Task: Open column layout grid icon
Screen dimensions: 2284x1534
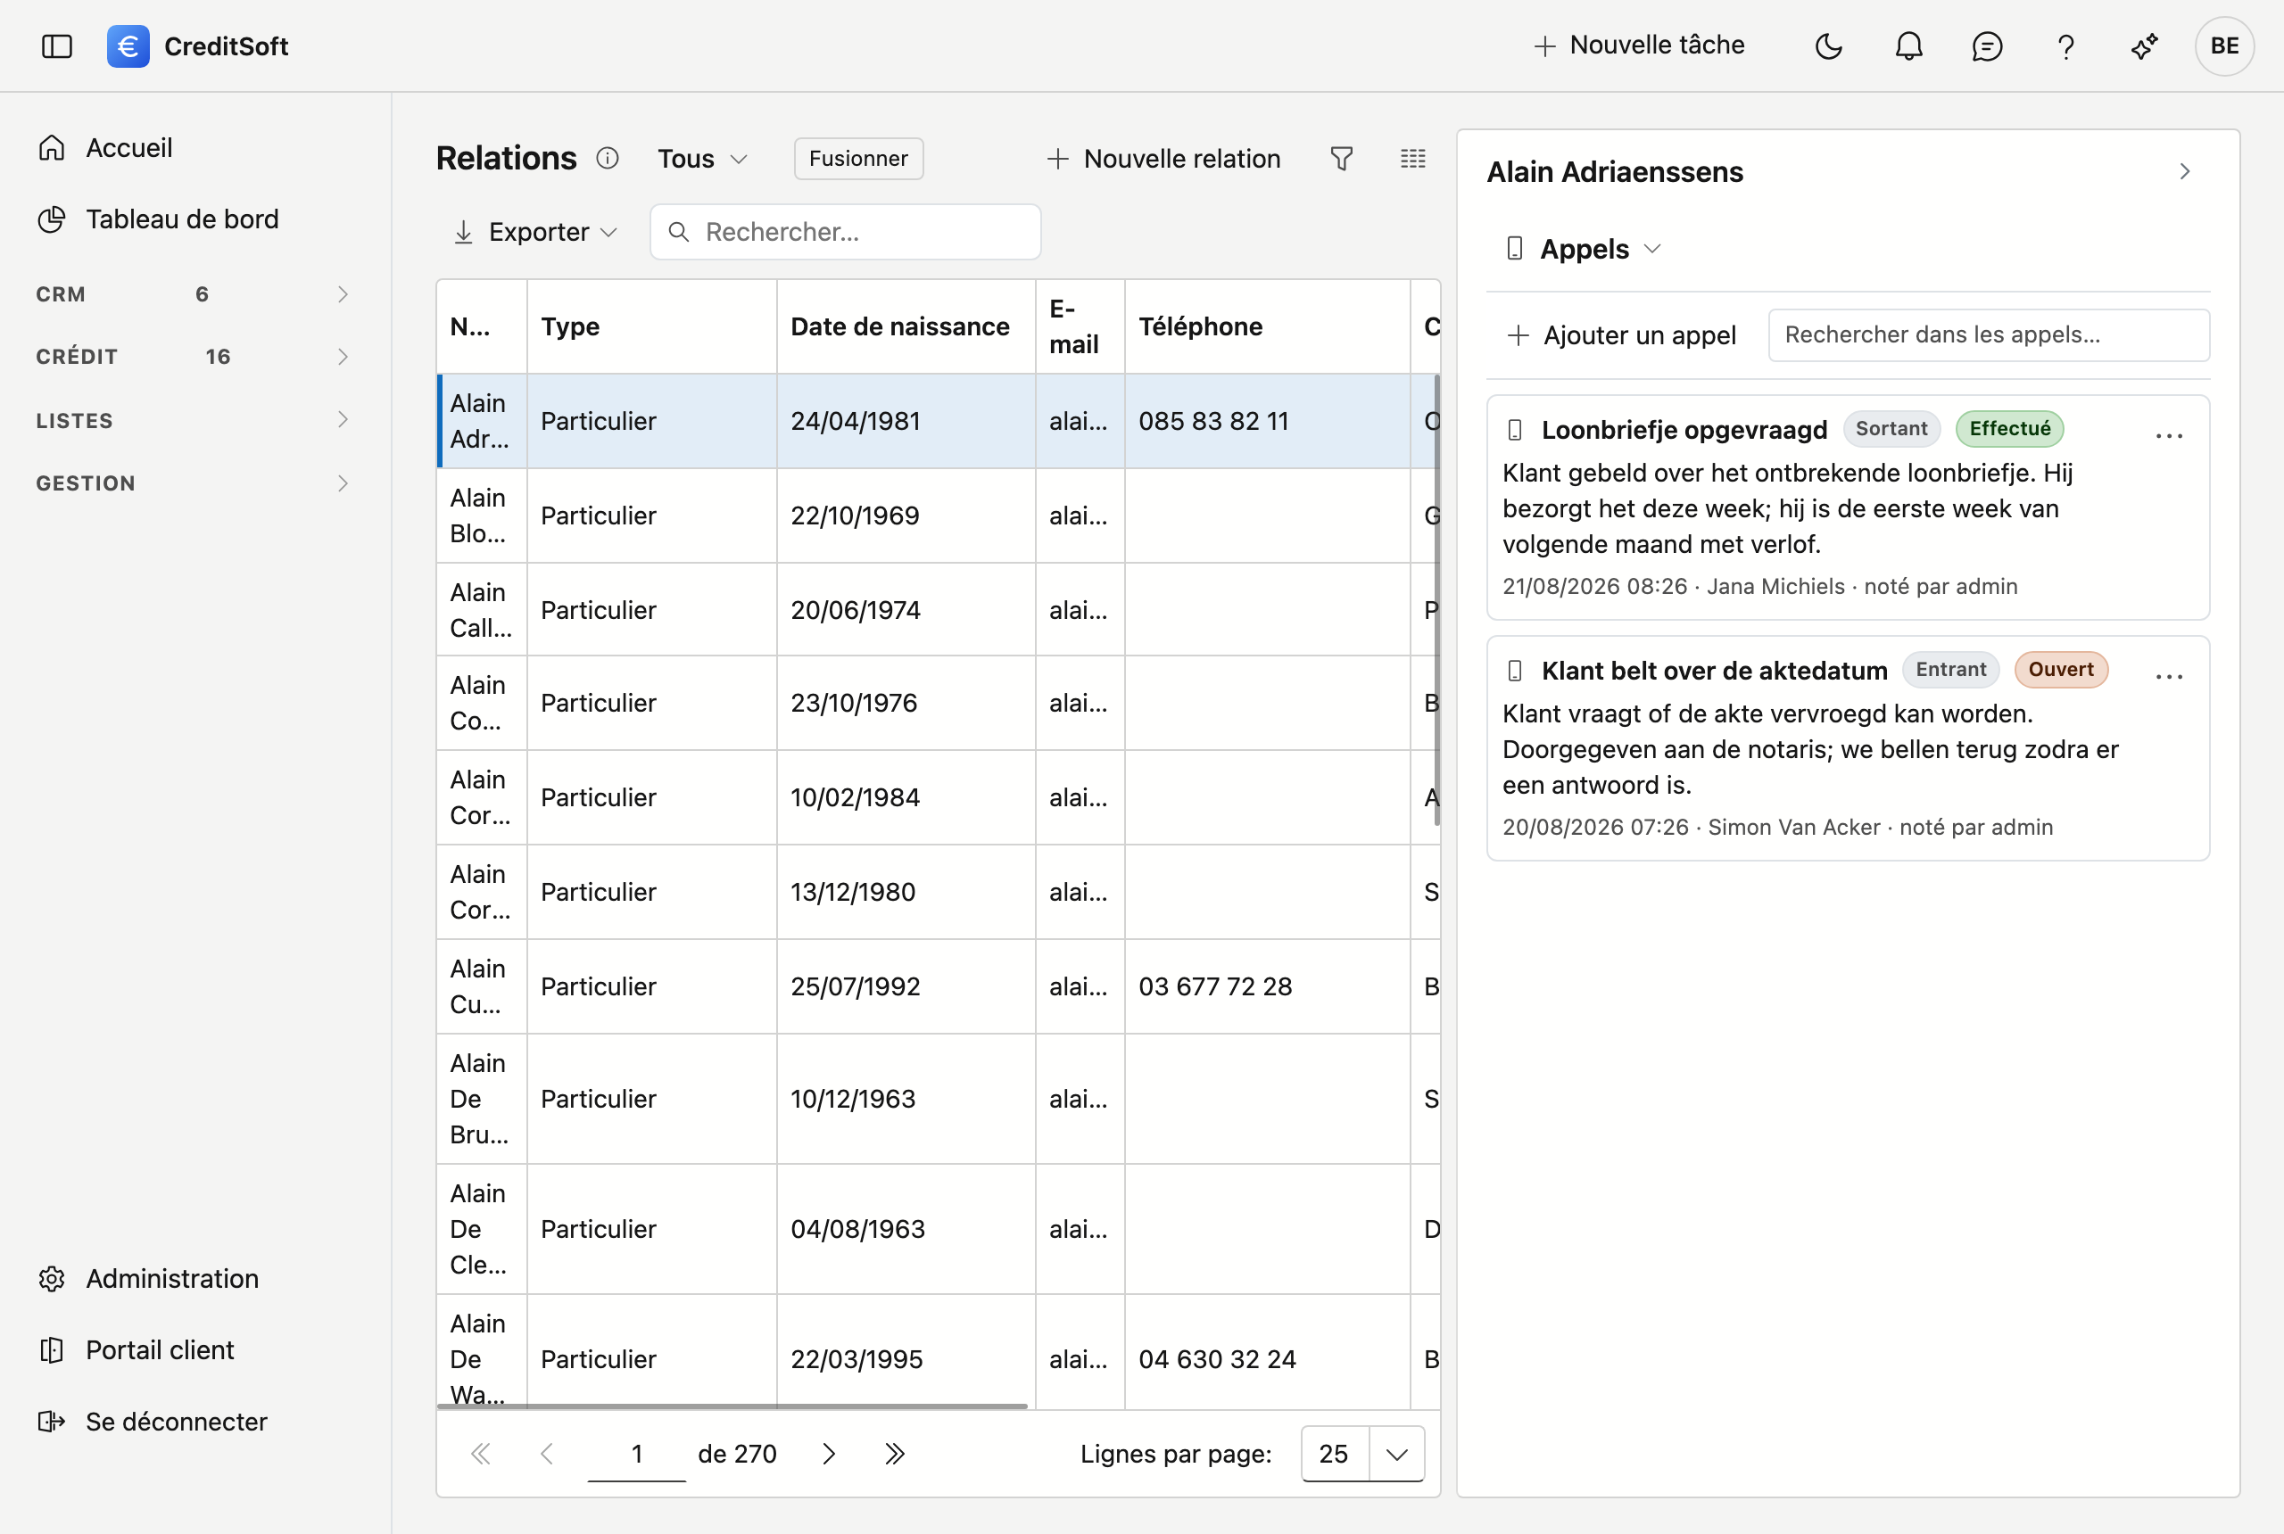Action: pyautogui.click(x=1413, y=159)
